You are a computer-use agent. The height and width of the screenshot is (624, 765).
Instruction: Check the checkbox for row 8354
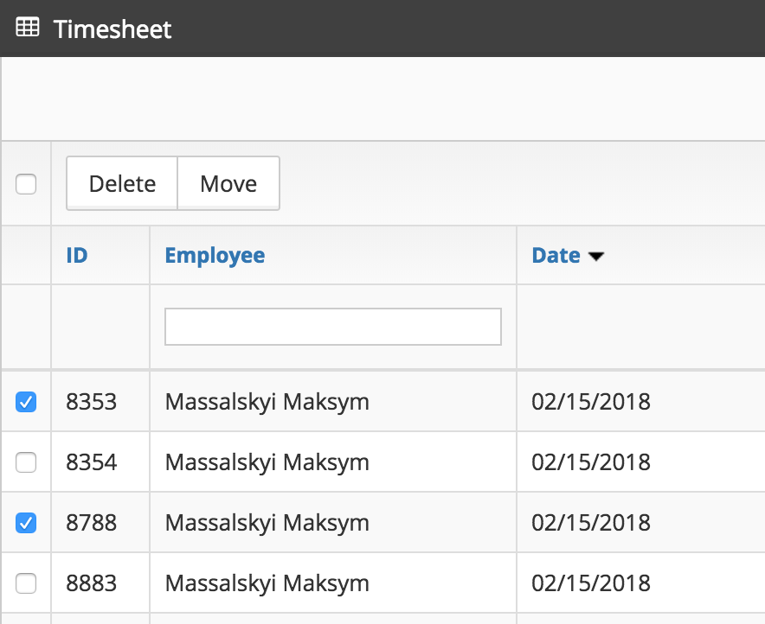[26, 462]
